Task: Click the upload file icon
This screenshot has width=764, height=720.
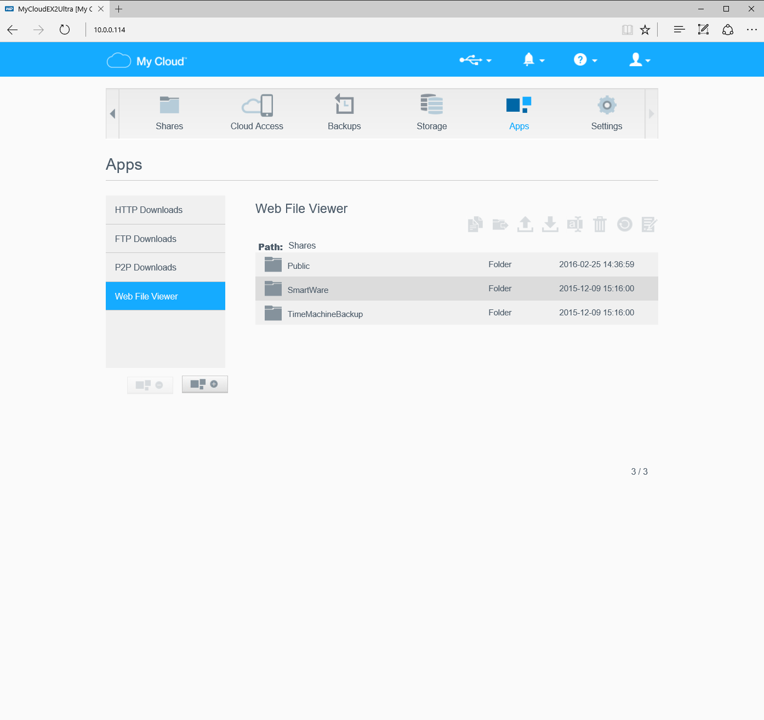Action: pyautogui.click(x=525, y=224)
